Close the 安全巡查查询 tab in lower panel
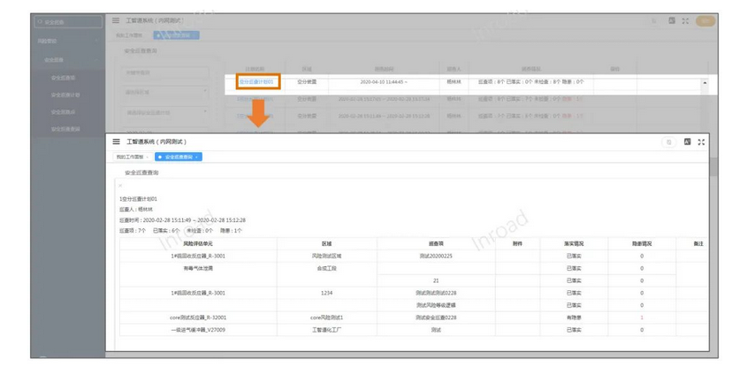The width and height of the screenshot is (747, 375). (197, 157)
